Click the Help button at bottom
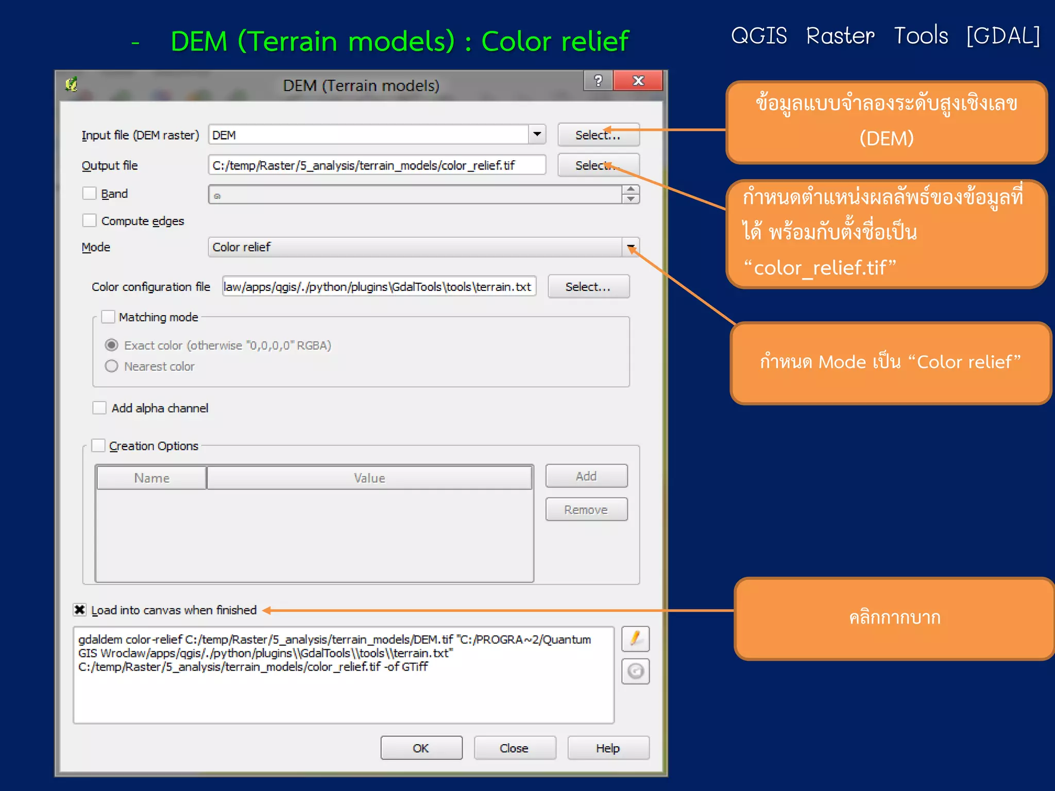This screenshot has width=1055, height=791. pyautogui.click(x=608, y=748)
